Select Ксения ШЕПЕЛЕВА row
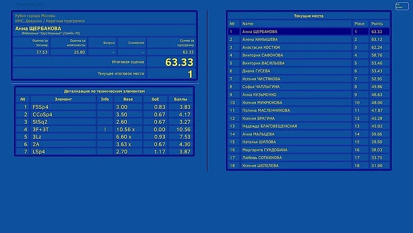Screen dimensions: 413x233 309,166
